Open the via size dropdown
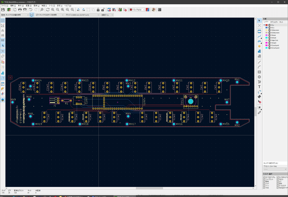288x197 pixels. point(50,15)
